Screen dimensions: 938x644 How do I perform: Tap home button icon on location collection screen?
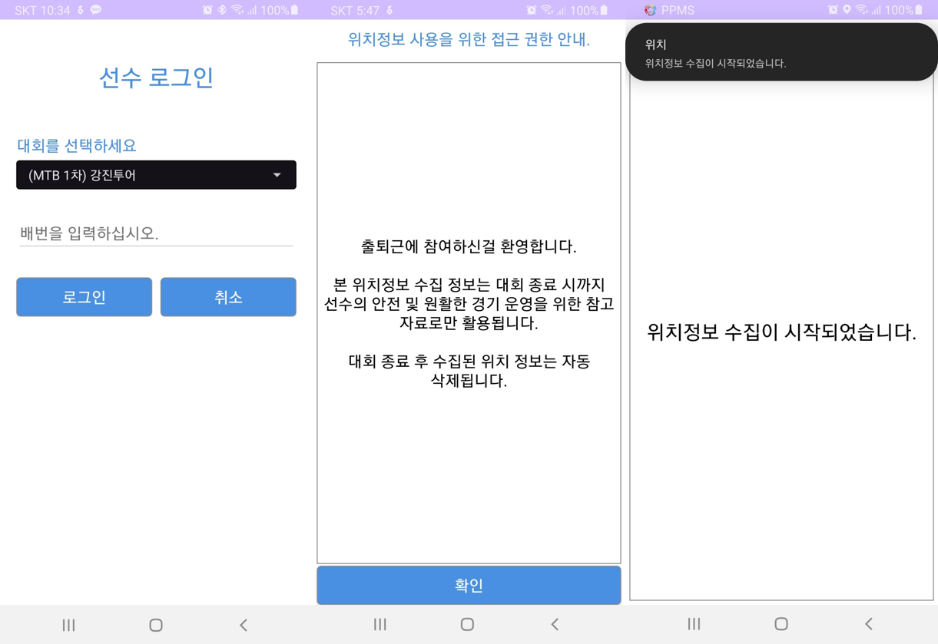[781, 623]
